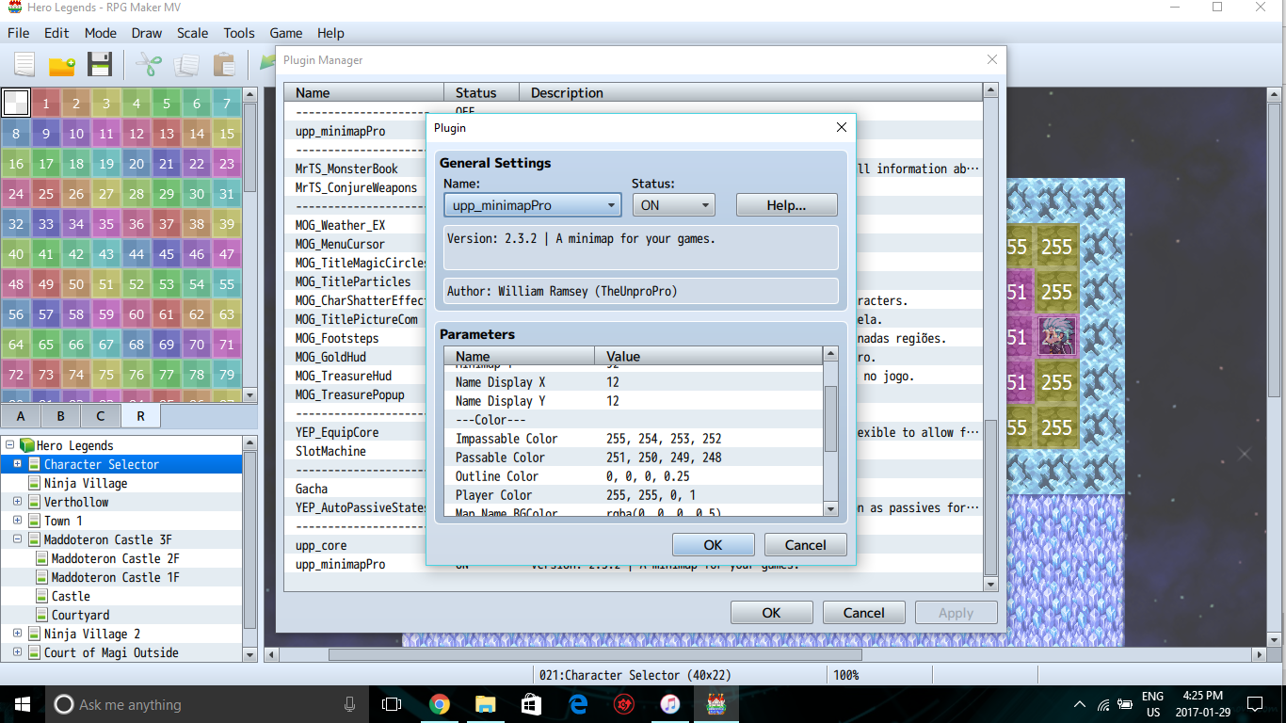Image resolution: width=1286 pixels, height=723 pixels.
Task: Switch to tileset tab C
Action: point(101,415)
